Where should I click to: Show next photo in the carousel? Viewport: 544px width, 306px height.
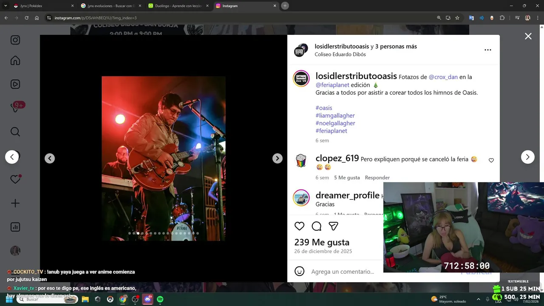tap(277, 158)
